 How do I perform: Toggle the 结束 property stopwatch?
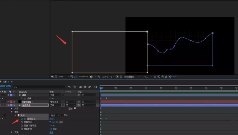(x=22, y=98)
